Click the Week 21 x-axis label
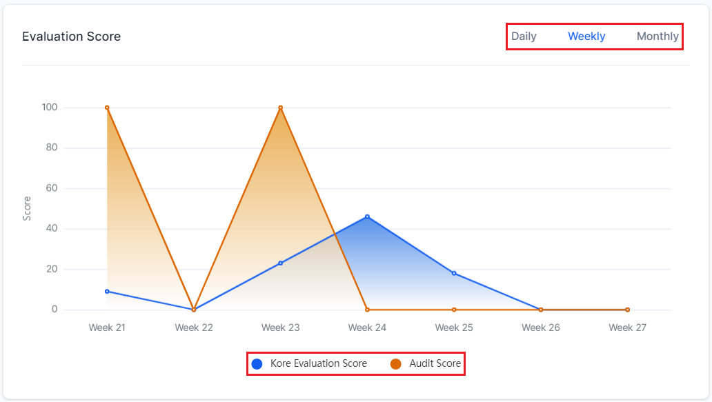Screen dimensions: 712x402 [107, 328]
